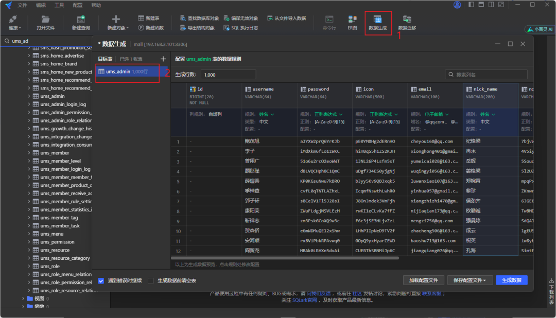
Task: Open the 配置 menu
Action: point(78,5)
